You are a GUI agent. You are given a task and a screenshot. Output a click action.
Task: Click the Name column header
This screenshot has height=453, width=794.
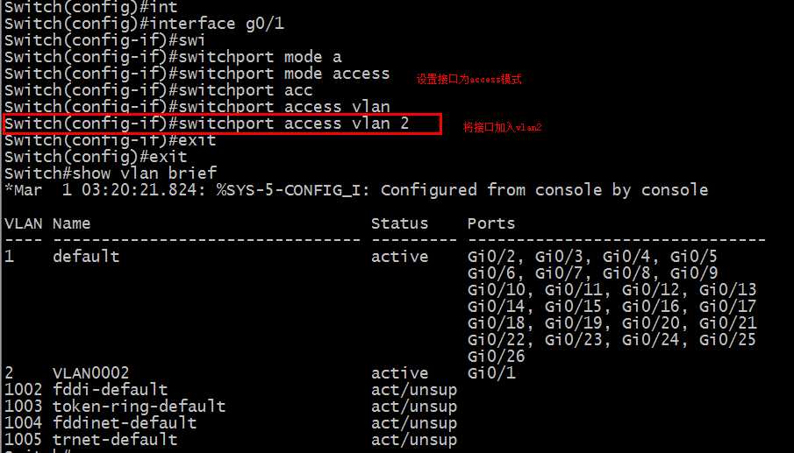tap(71, 223)
